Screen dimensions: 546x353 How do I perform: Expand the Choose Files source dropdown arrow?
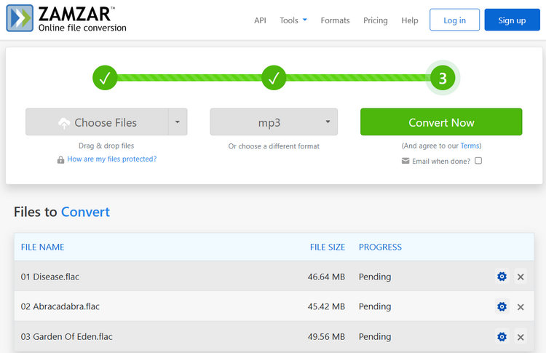(x=178, y=122)
